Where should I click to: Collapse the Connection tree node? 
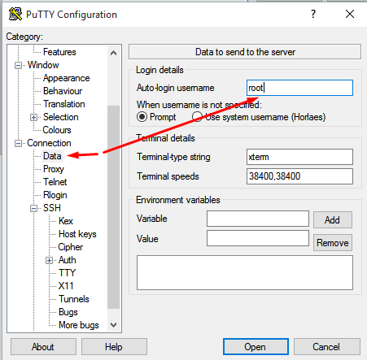click(18, 143)
